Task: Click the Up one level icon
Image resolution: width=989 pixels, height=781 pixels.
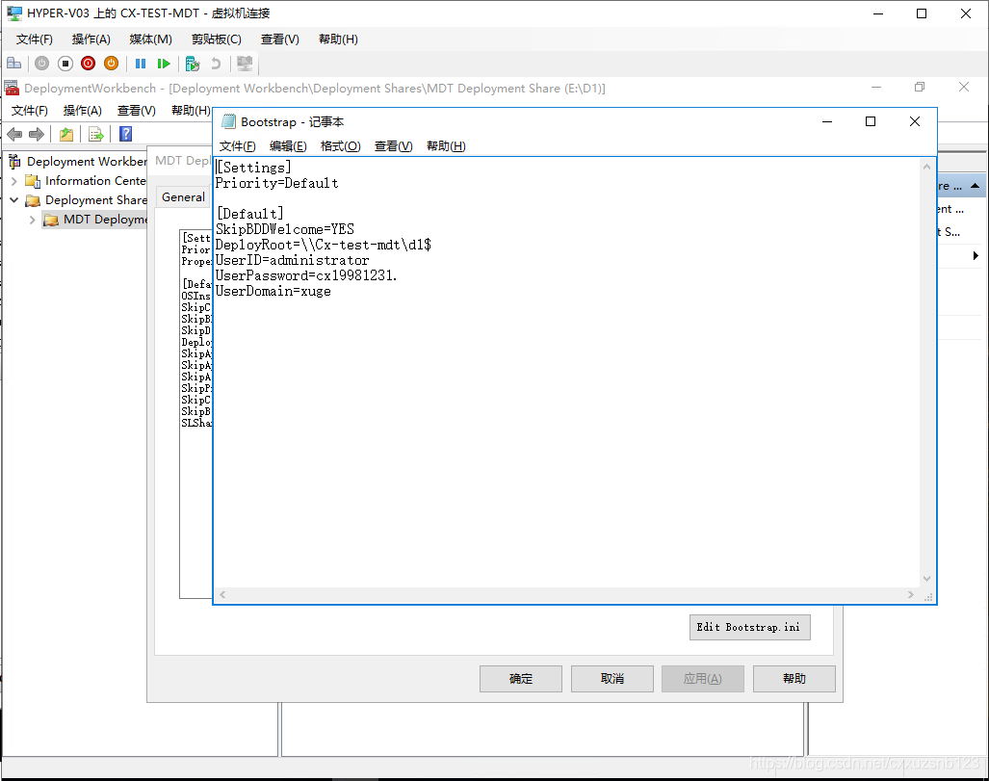Action: click(x=66, y=134)
